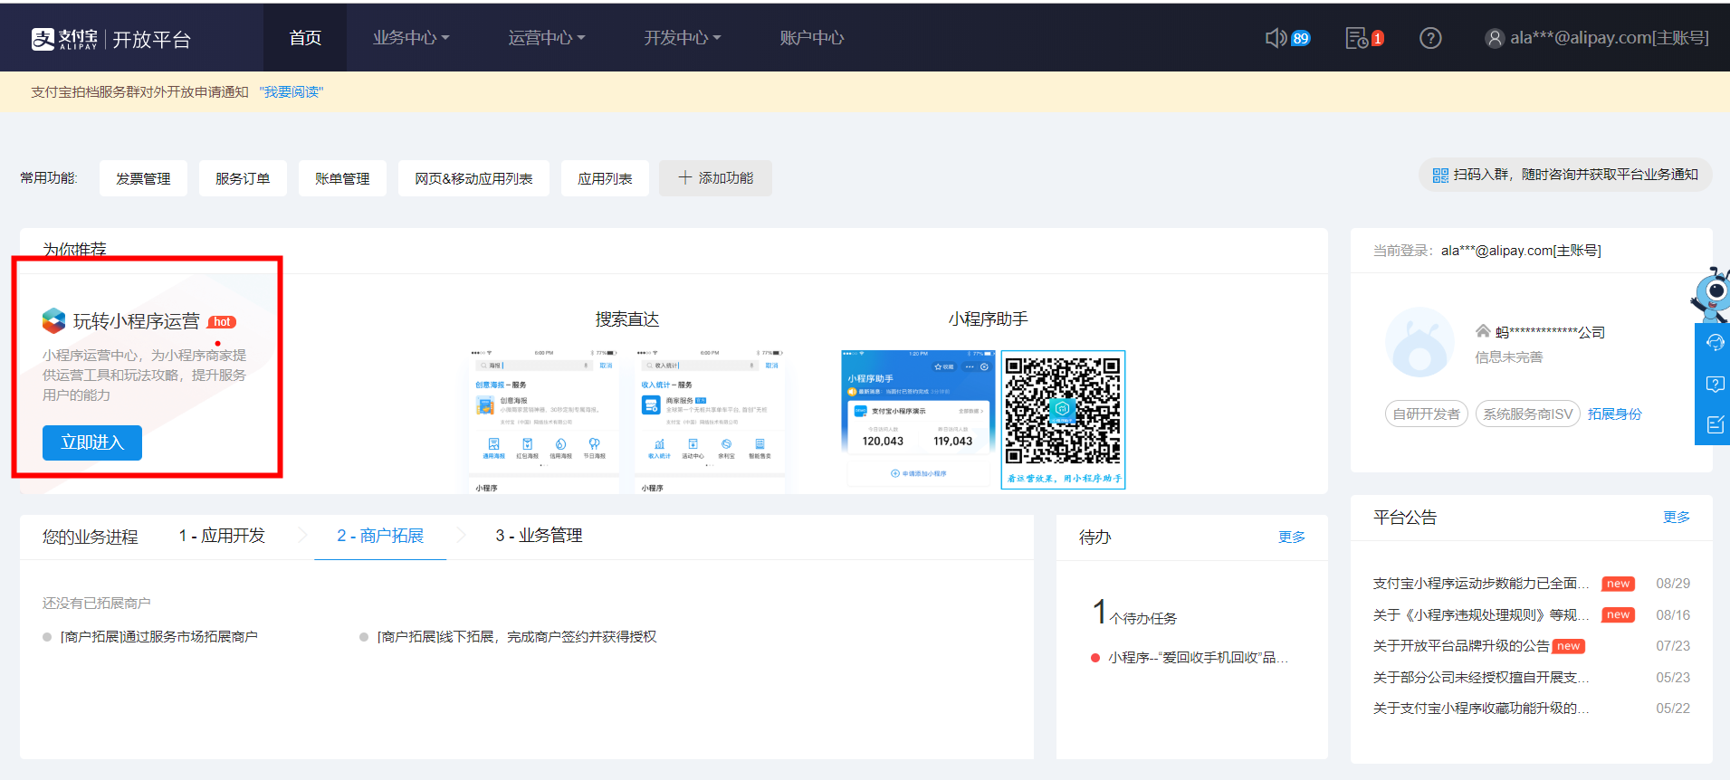The width and height of the screenshot is (1730, 780).
Task: Click 更多 in the 待办 panel
Action: coord(1292,537)
